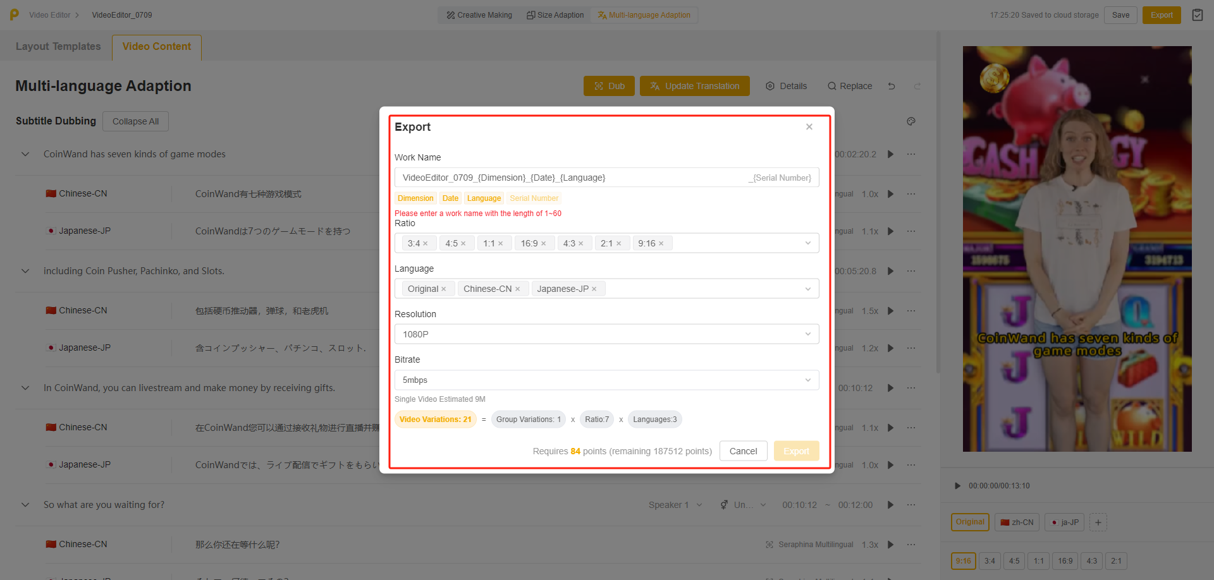The image size is (1214, 580).
Task: Remove the 16:9 ratio tag
Action: coord(543,244)
